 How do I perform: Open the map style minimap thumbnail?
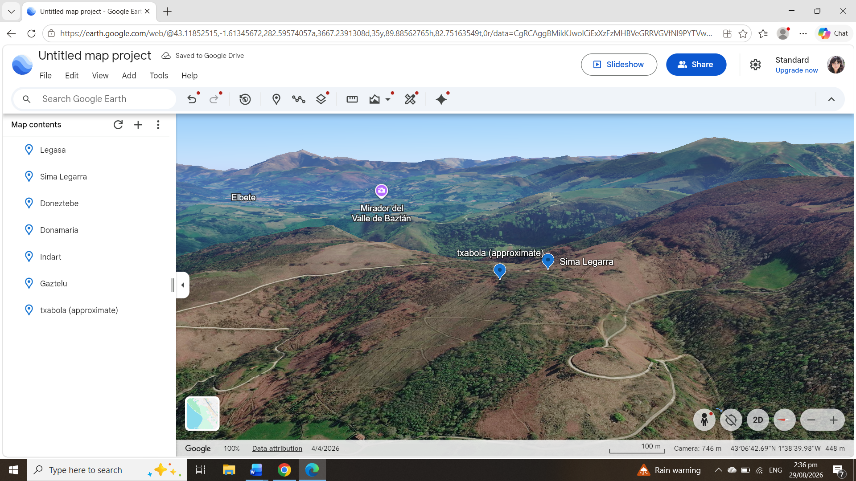point(202,414)
